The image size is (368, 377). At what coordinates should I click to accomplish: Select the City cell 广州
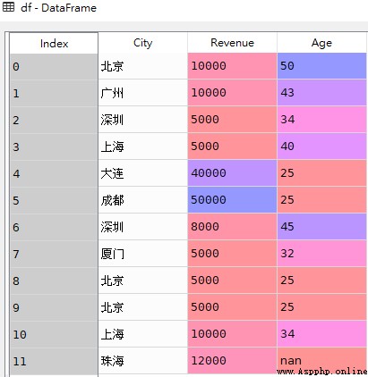[x=142, y=93]
